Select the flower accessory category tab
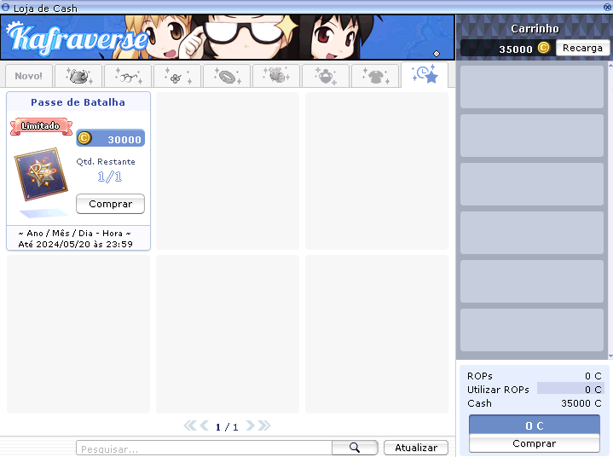This screenshot has width=613, height=457. pos(177,76)
